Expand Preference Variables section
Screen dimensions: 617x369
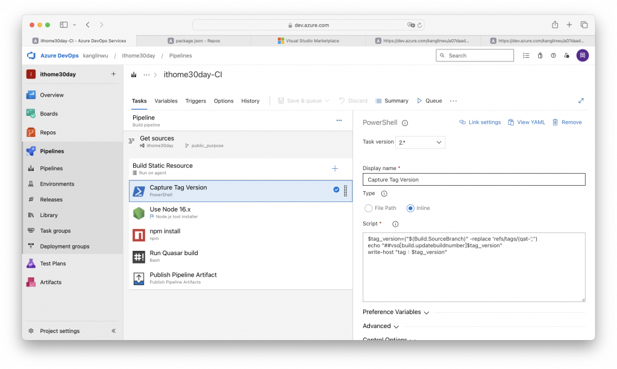(x=396, y=312)
